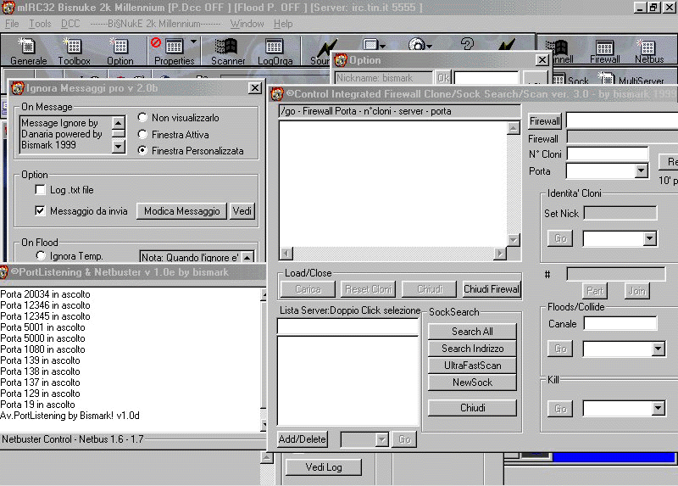This screenshot has width=678, height=486.
Task: Open the Toolbox toolbar icon
Action: point(74,51)
